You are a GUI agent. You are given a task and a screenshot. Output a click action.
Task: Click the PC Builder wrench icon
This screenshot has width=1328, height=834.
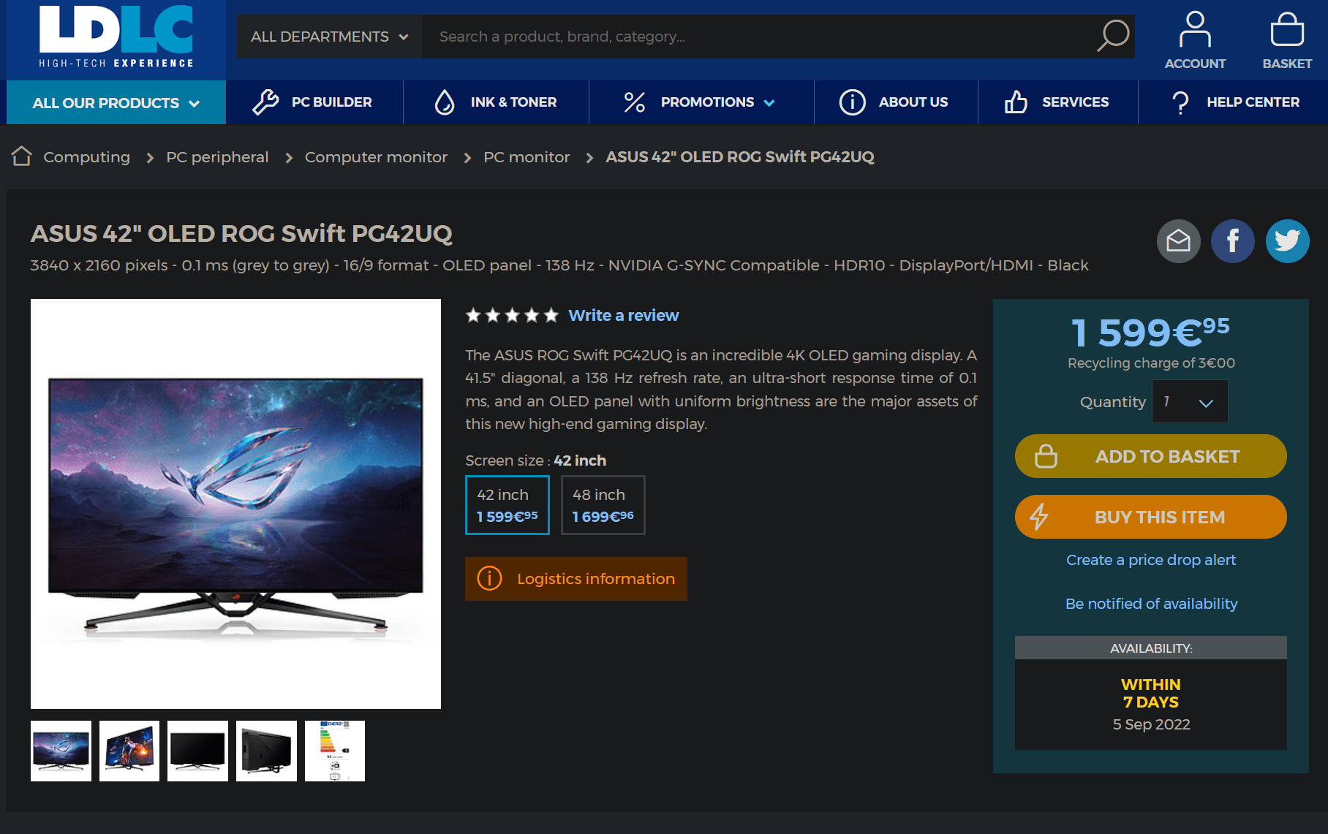[265, 102]
